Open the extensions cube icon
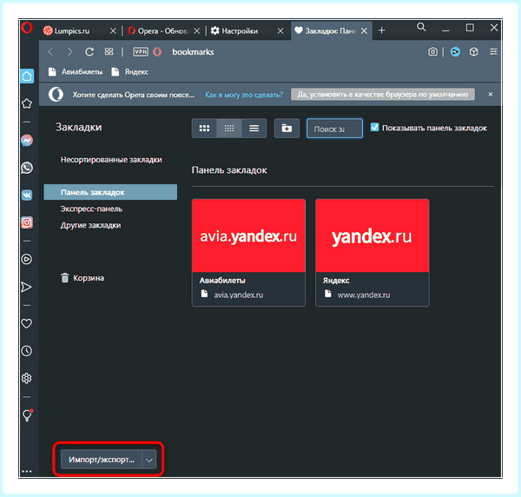The width and height of the screenshot is (521, 497). [x=474, y=52]
